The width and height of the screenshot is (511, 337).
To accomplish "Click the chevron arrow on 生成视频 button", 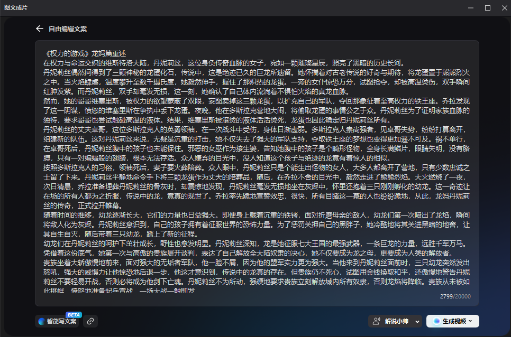I will point(470,321).
